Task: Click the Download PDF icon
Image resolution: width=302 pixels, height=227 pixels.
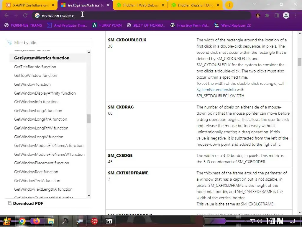Action: coord(10,203)
